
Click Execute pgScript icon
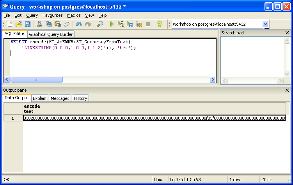pyautogui.click(x=121, y=24)
